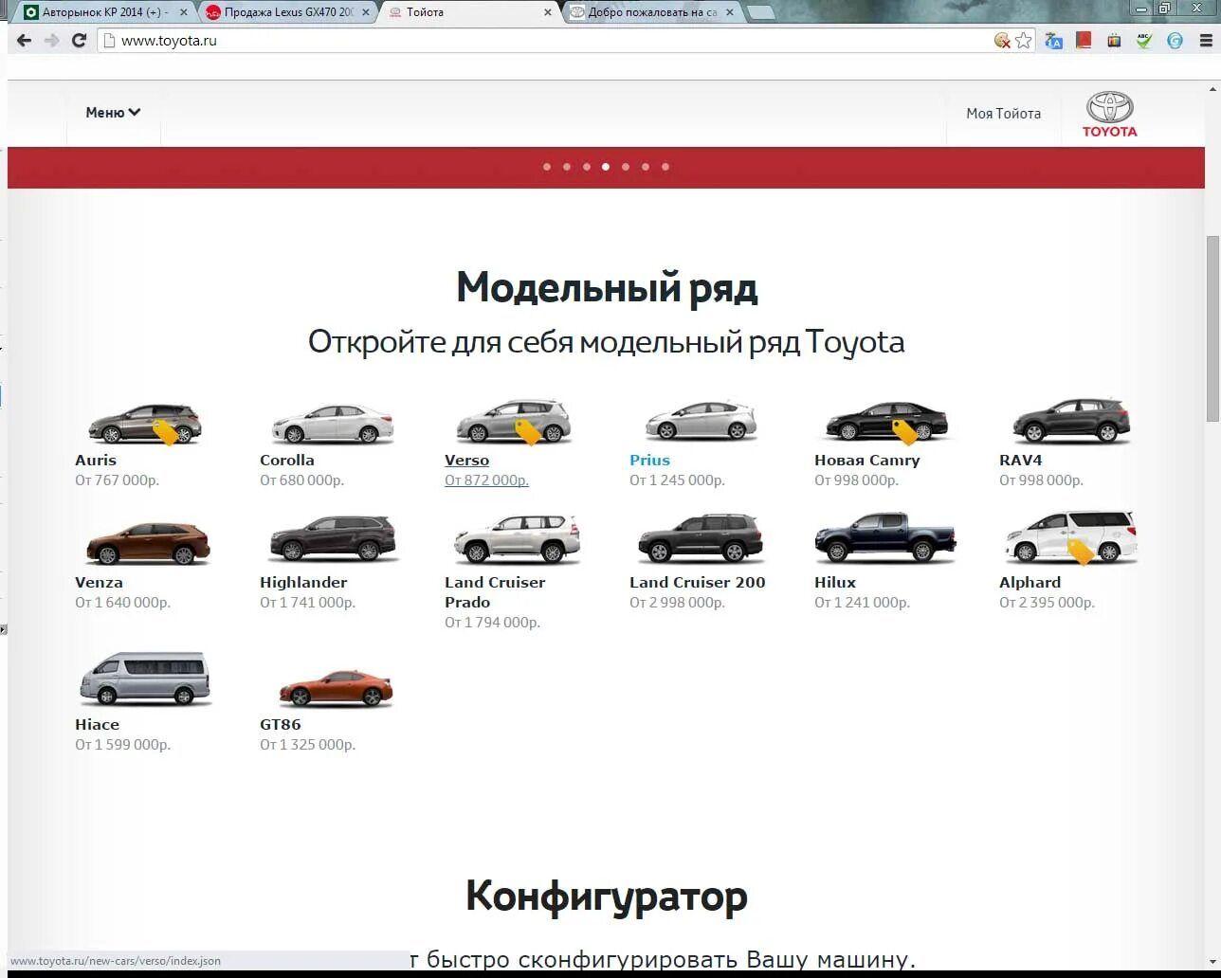
Task: Select the fourth active carousel dot
Action: click(x=606, y=167)
